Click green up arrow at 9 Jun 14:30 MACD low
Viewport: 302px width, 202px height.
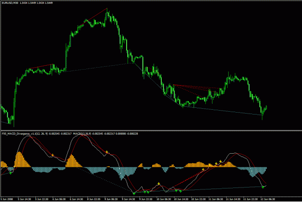pos(134,193)
